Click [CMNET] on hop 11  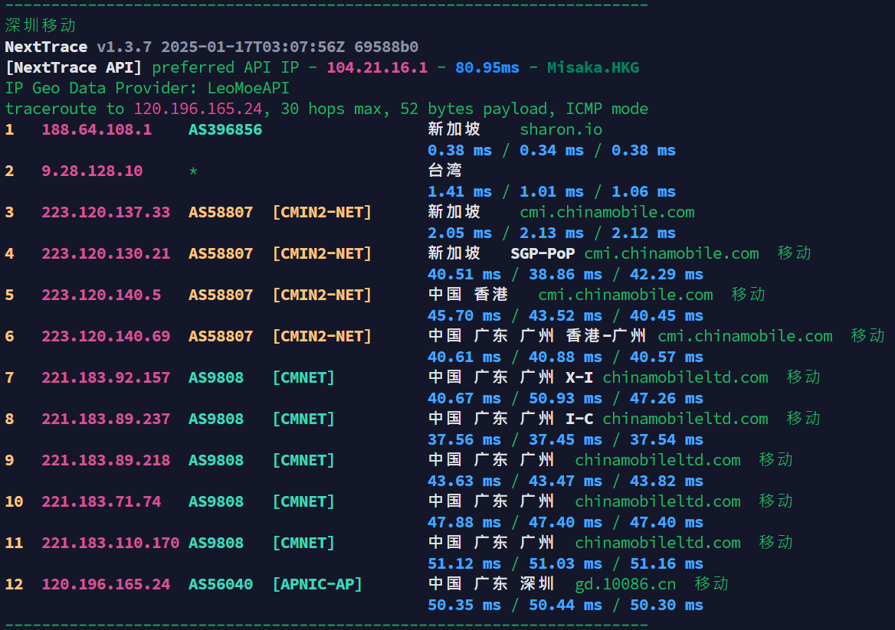(303, 543)
